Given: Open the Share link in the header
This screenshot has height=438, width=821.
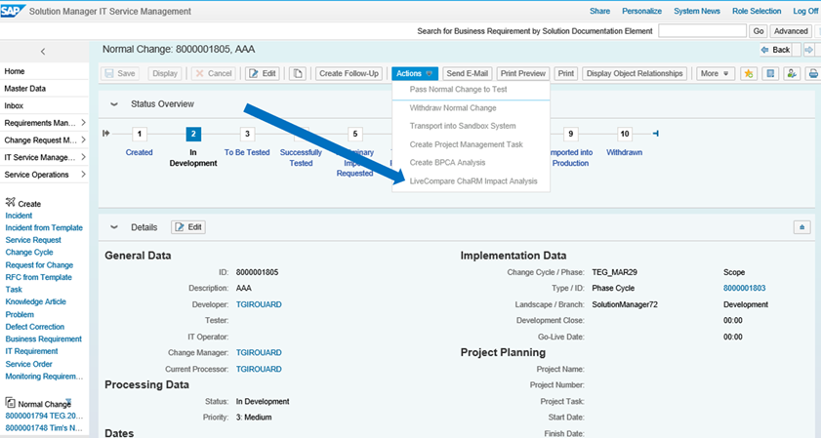Looking at the screenshot, I should coord(599,11).
